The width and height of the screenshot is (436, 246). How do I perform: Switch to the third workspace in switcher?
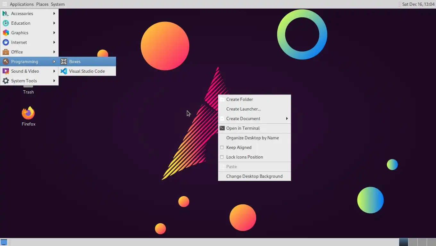tap(422, 242)
